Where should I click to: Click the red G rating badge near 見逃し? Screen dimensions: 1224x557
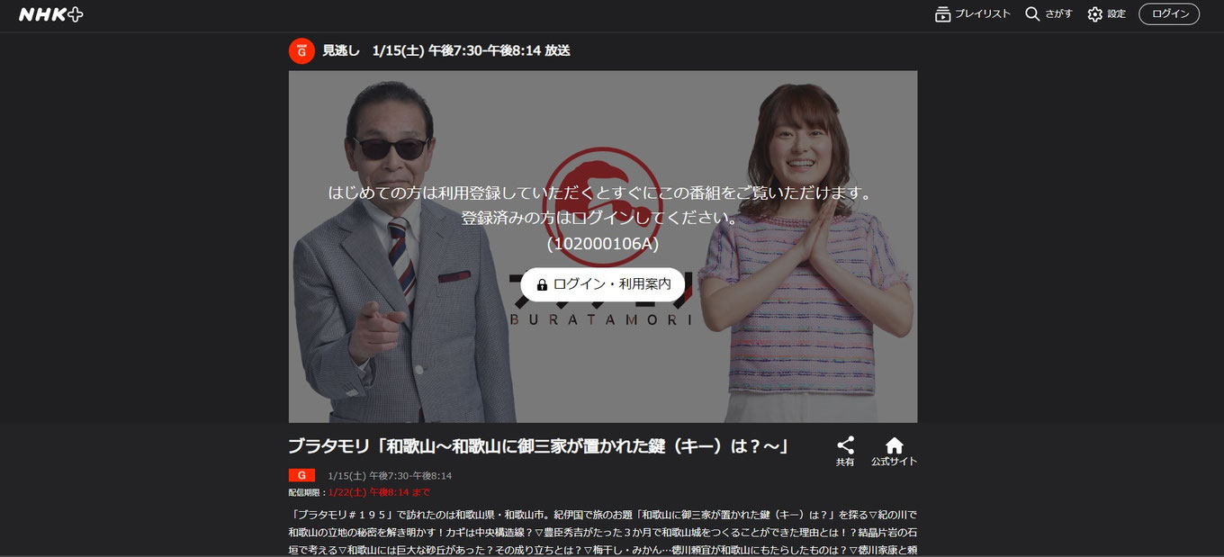tap(301, 51)
